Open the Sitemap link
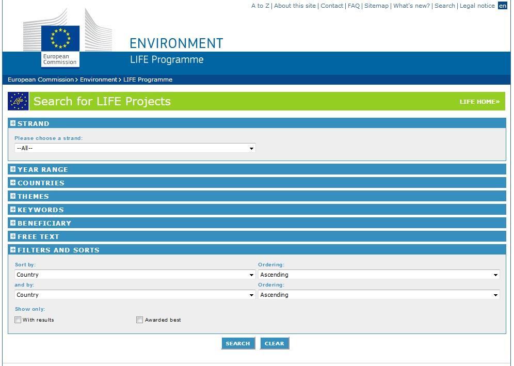This screenshot has width=514, height=366. [x=376, y=6]
